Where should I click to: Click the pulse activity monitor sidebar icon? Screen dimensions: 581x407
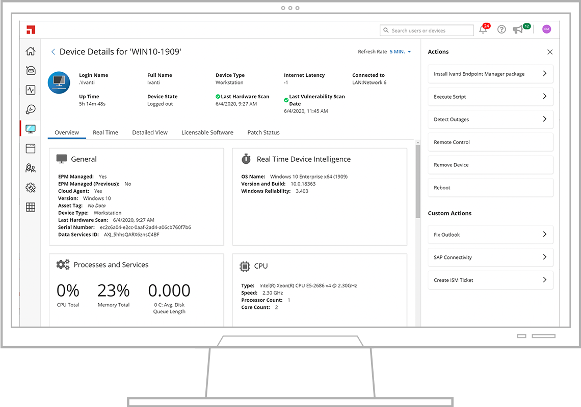coord(31,90)
